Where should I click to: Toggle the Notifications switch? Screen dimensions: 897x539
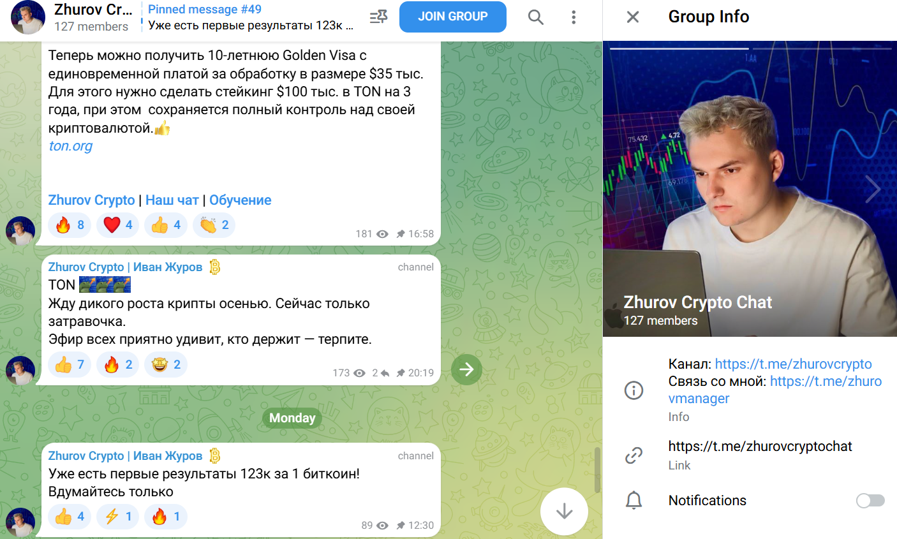tap(870, 501)
